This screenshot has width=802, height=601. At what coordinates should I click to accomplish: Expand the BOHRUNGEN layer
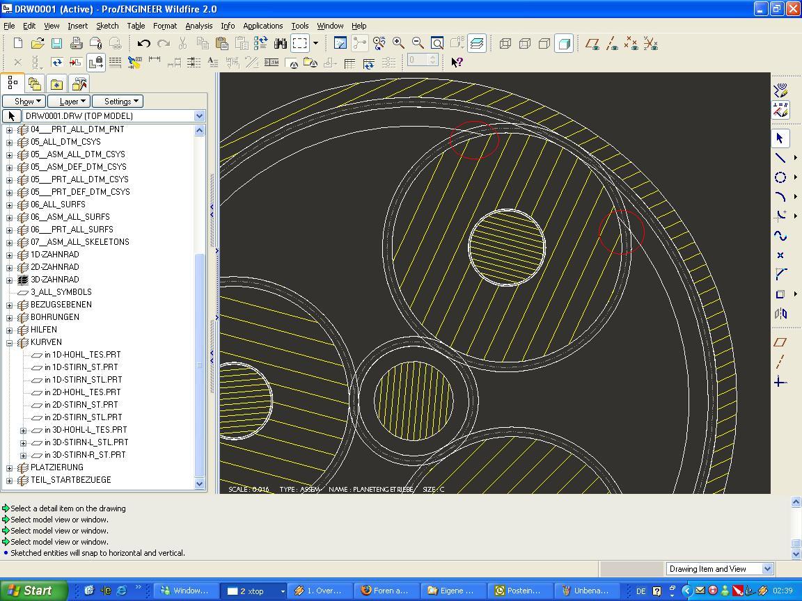(9, 318)
